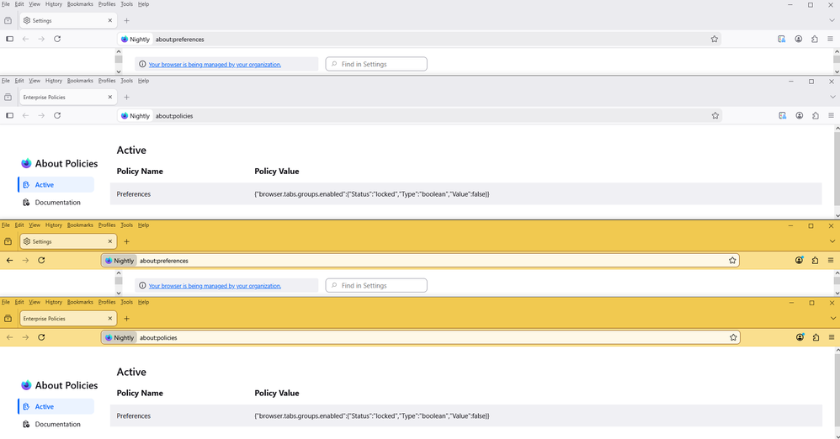
Task: Open a new tab beside the gray Settings tab
Action: point(127,20)
